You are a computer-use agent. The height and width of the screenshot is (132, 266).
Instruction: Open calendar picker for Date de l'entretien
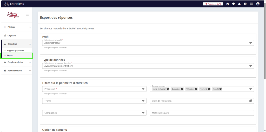pyautogui.click(x=251, y=101)
